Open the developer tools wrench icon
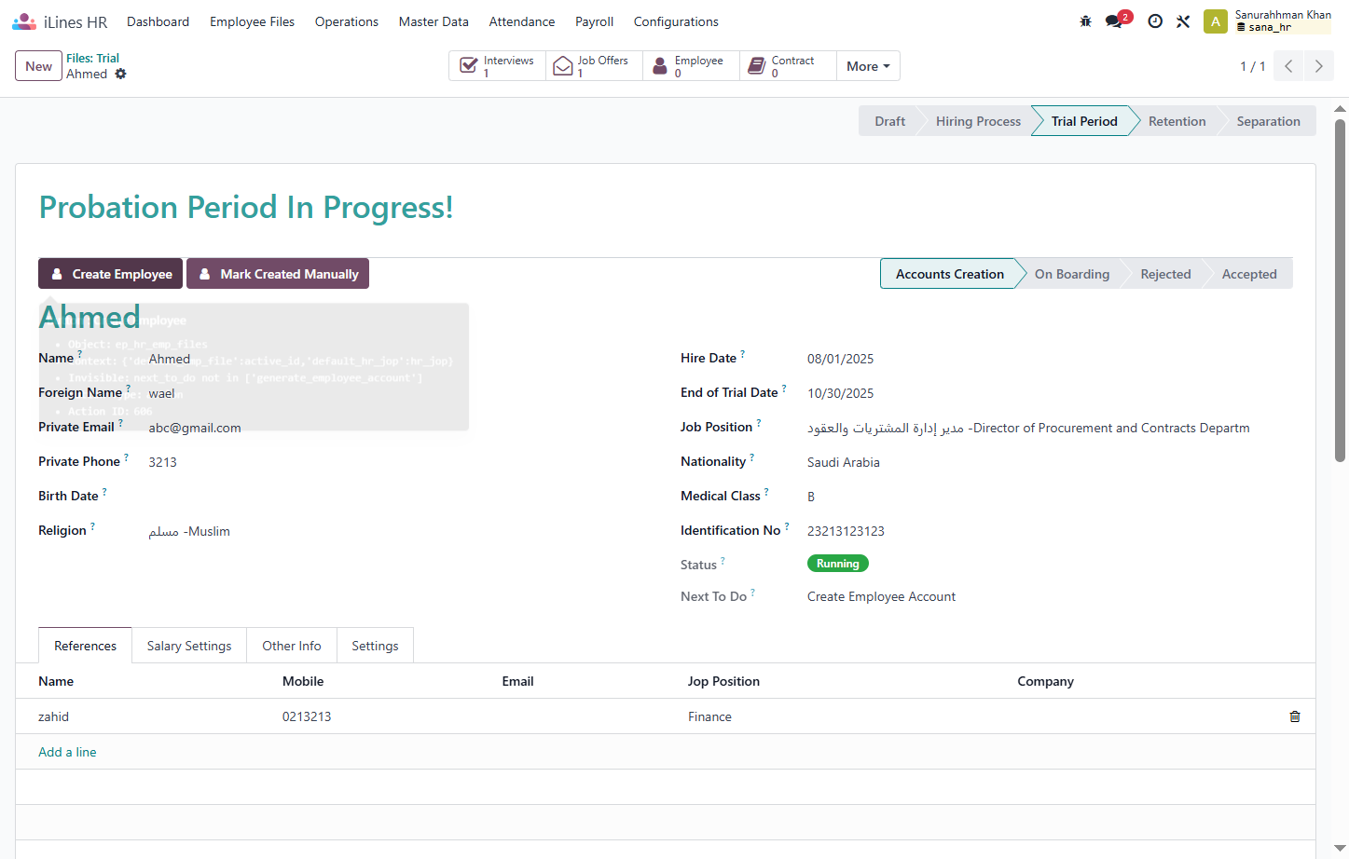This screenshot has width=1349, height=859. [1183, 21]
